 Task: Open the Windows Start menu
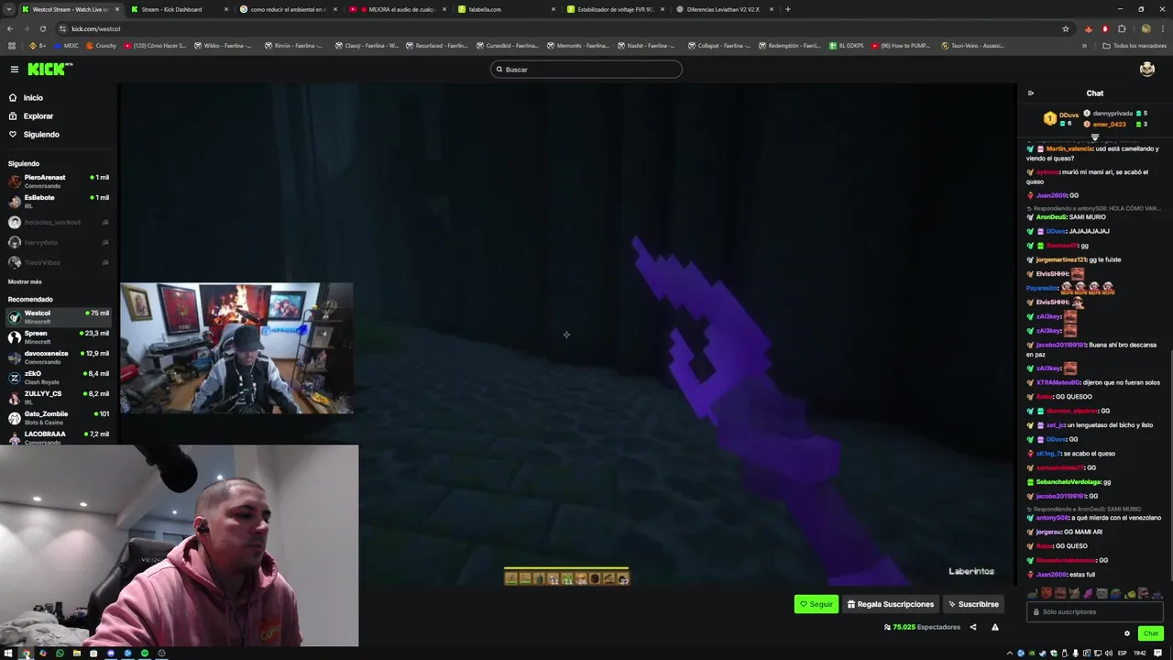point(8,654)
